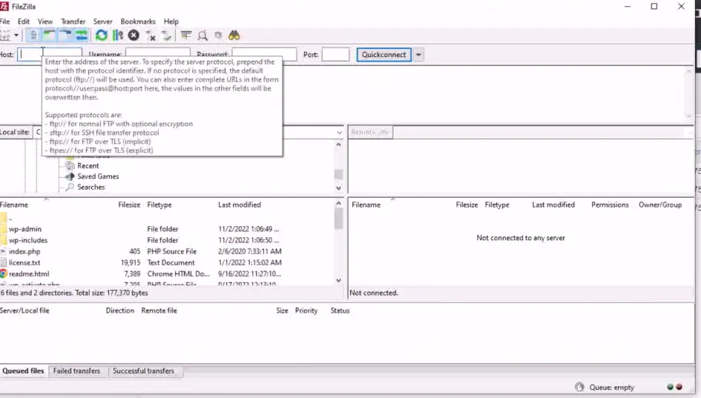
Task: Sort remote list by Permissions header
Action: tap(610, 205)
